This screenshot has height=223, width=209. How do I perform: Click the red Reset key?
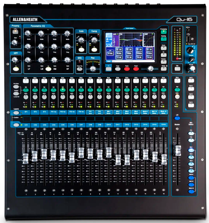coord(136,69)
